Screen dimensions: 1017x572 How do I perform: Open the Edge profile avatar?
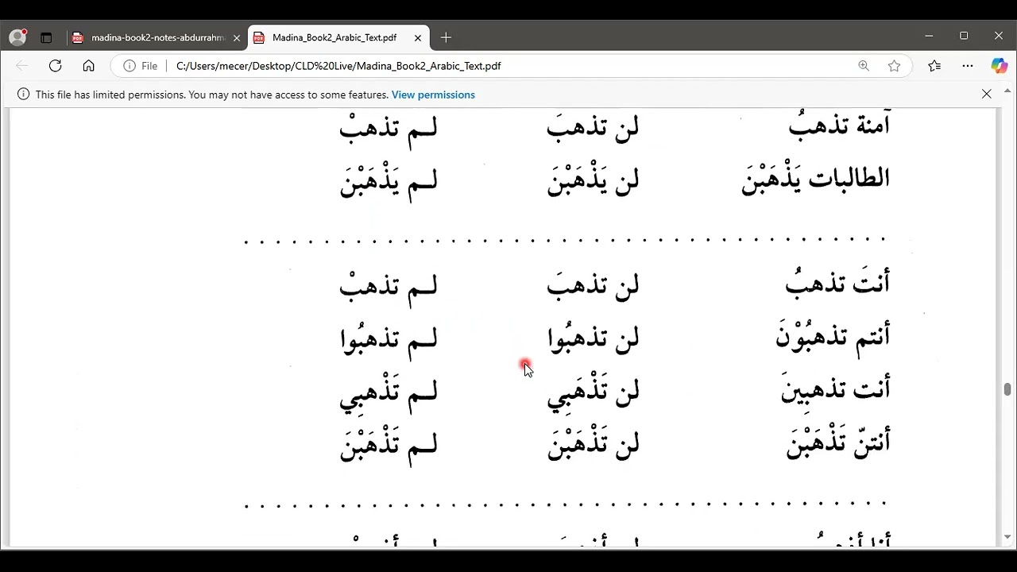(x=17, y=37)
